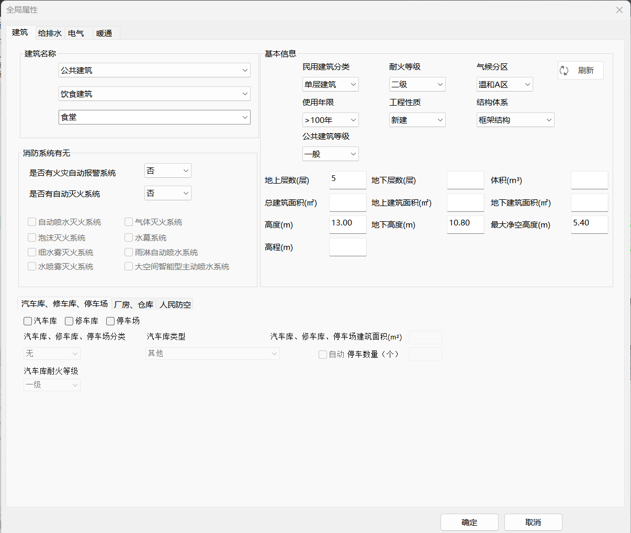Open the 气候分区 dropdown showing 温和A区

tap(504, 84)
